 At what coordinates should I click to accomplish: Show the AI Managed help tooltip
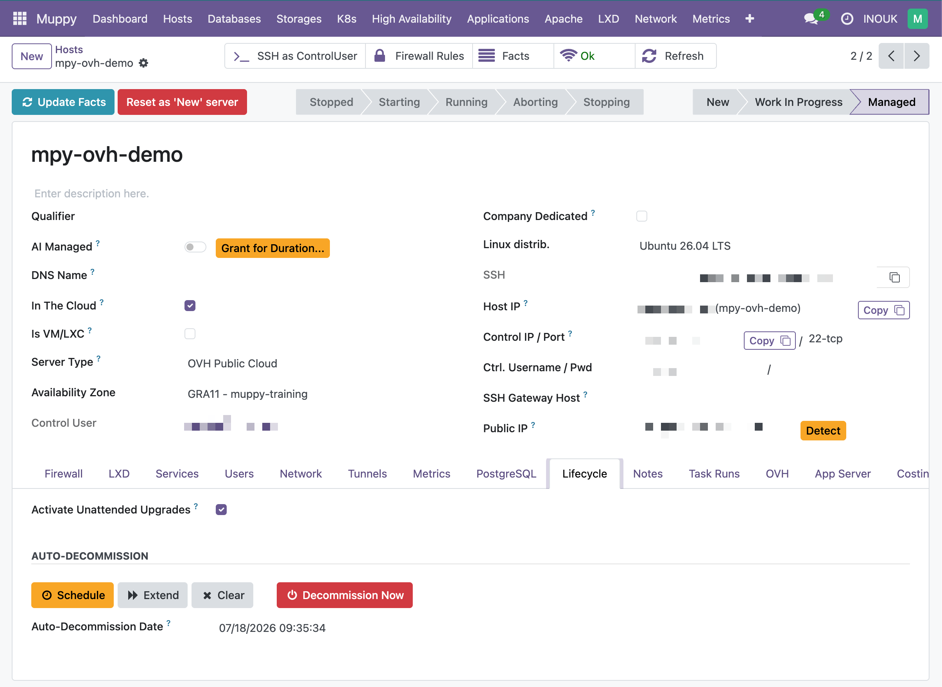98,243
